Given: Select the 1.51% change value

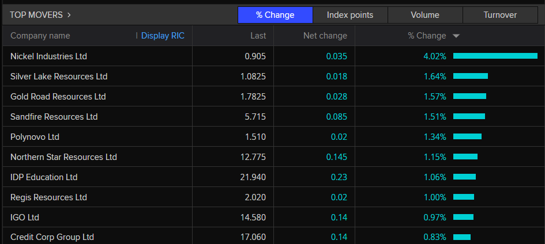Looking at the screenshot, I should [x=435, y=116].
